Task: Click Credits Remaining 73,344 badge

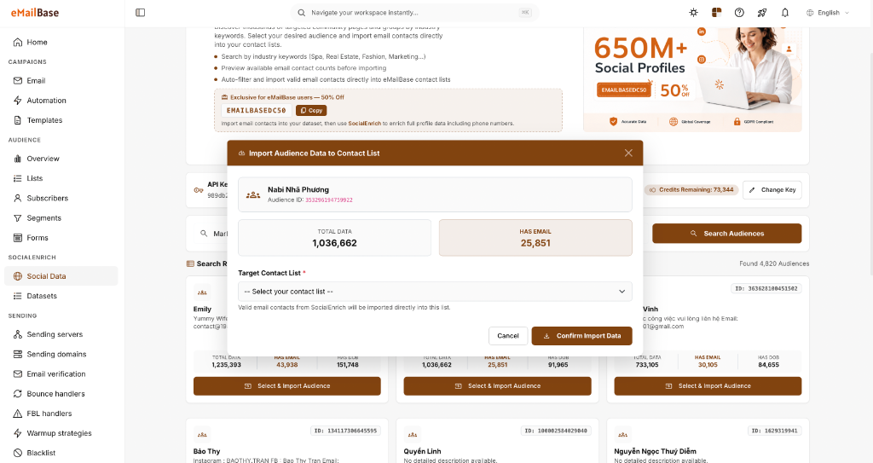Action: (691, 190)
